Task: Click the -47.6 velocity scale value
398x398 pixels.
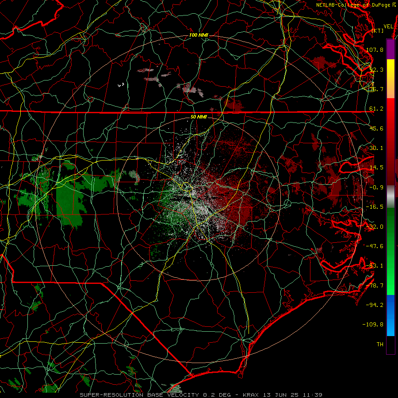Action: point(375,246)
